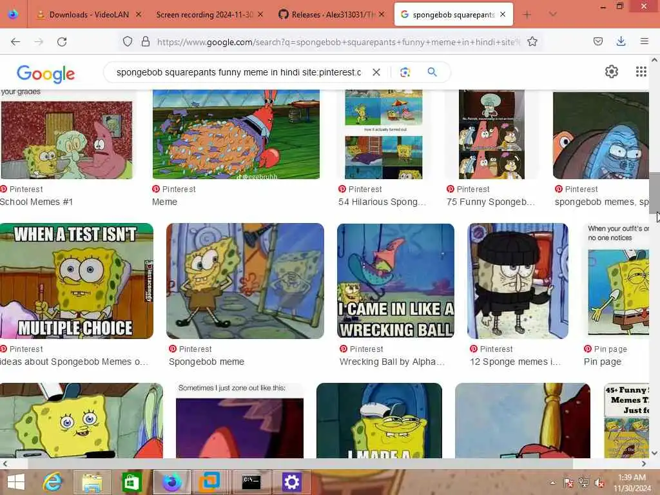Close the Downloads - VideoLAN tab
The image size is (660, 495).
(x=139, y=14)
